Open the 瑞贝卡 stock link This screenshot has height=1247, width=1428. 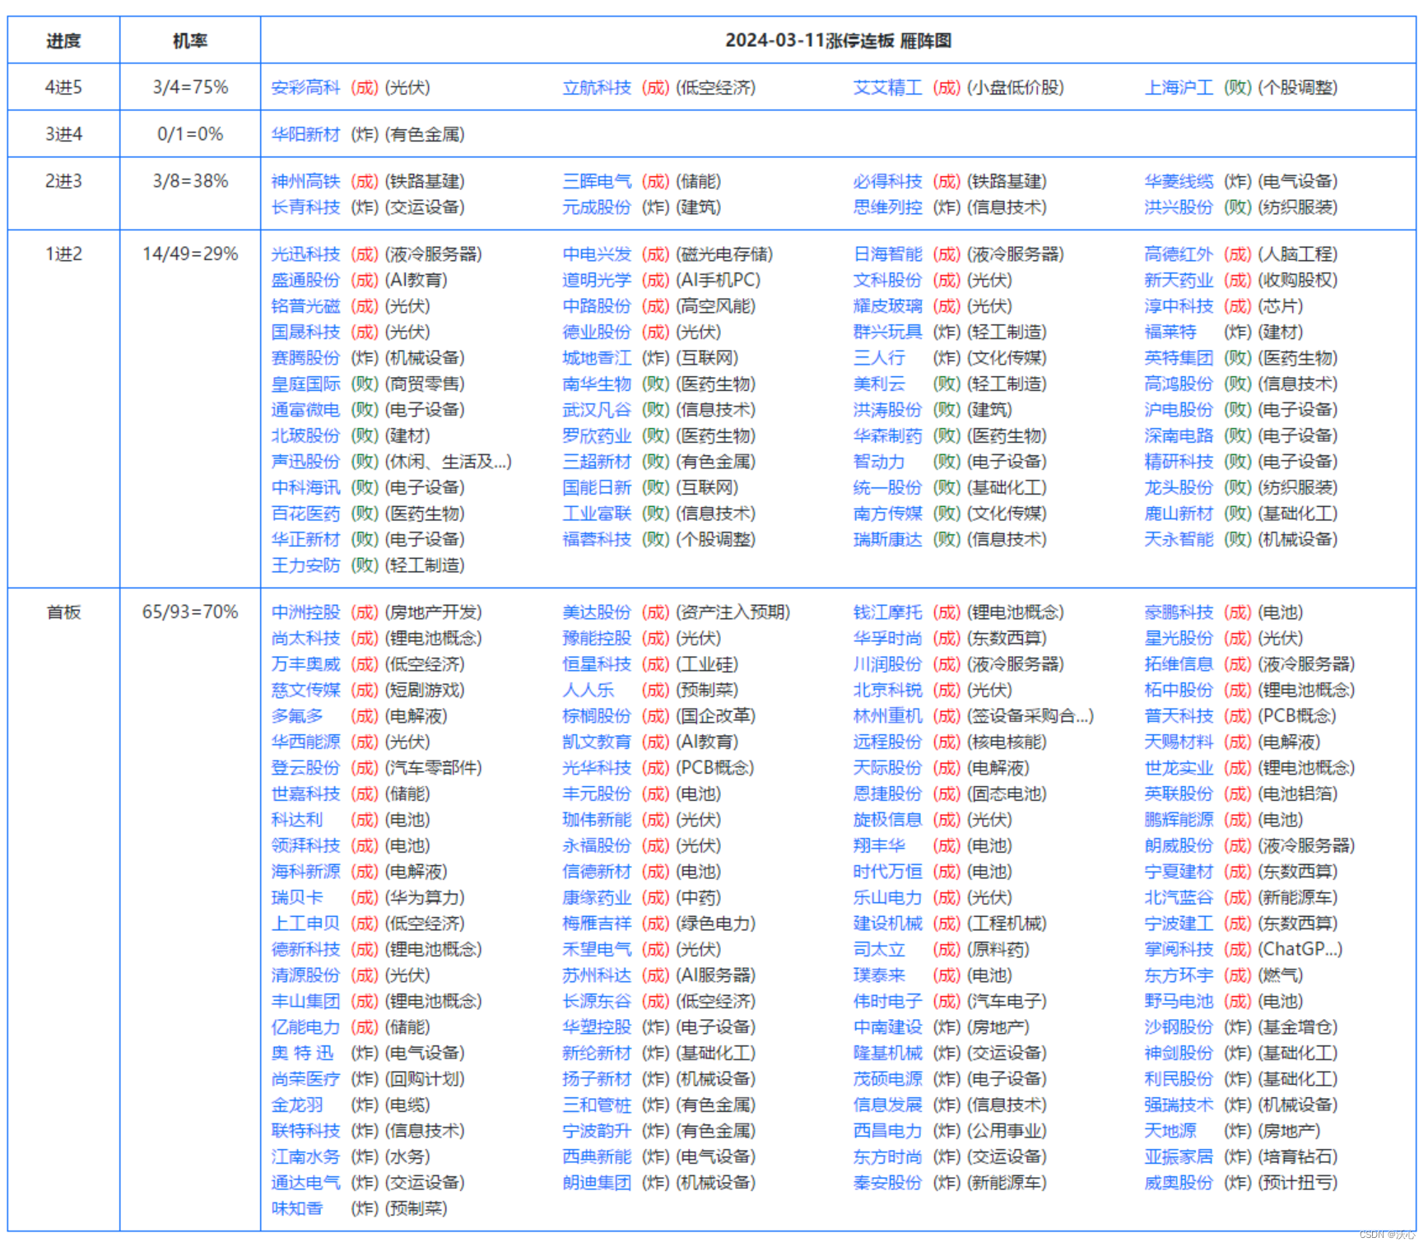(297, 897)
